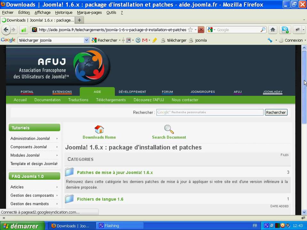Open the Marque-pages menu
Screen dimensions: 307x230
coord(89,12)
